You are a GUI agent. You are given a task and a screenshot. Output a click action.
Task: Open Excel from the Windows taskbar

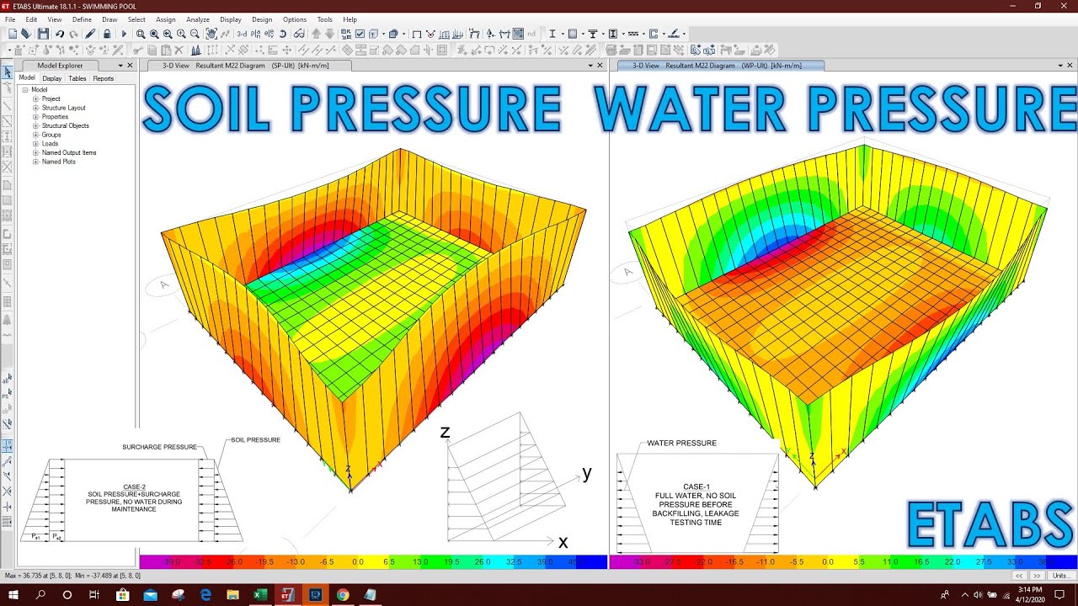pos(260,594)
